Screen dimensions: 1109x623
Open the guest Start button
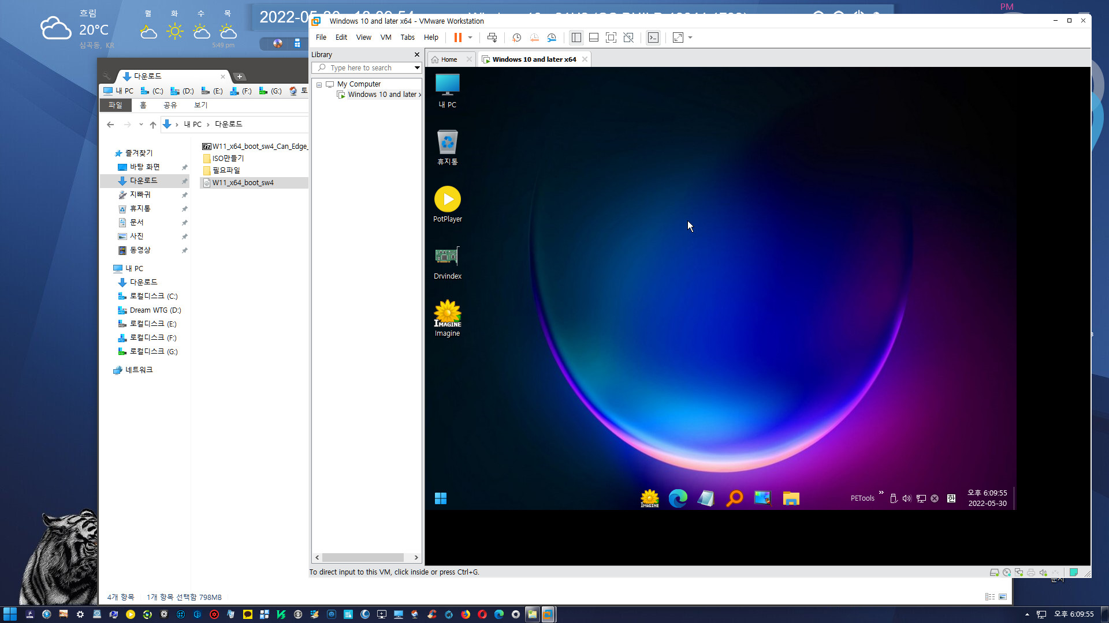coord(441,498)
